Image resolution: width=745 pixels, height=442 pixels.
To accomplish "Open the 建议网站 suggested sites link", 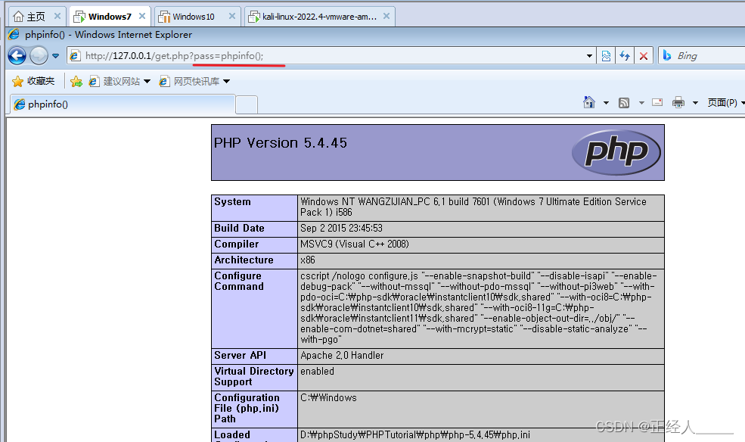I will 115,81.
